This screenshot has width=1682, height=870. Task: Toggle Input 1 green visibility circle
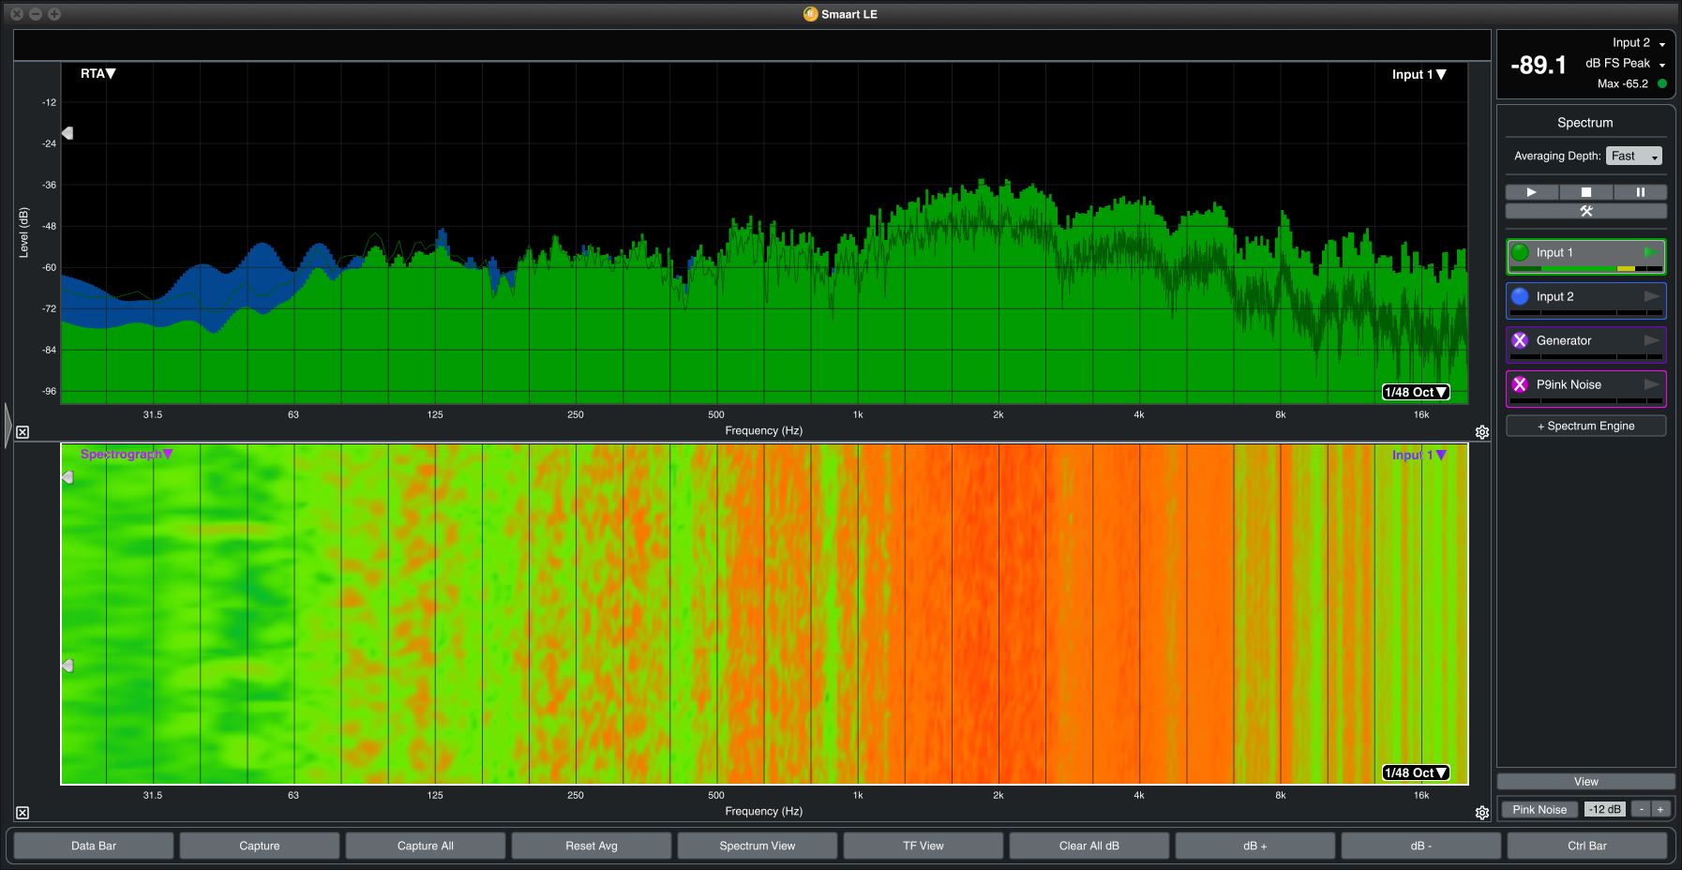click(x=1520, y=252)
